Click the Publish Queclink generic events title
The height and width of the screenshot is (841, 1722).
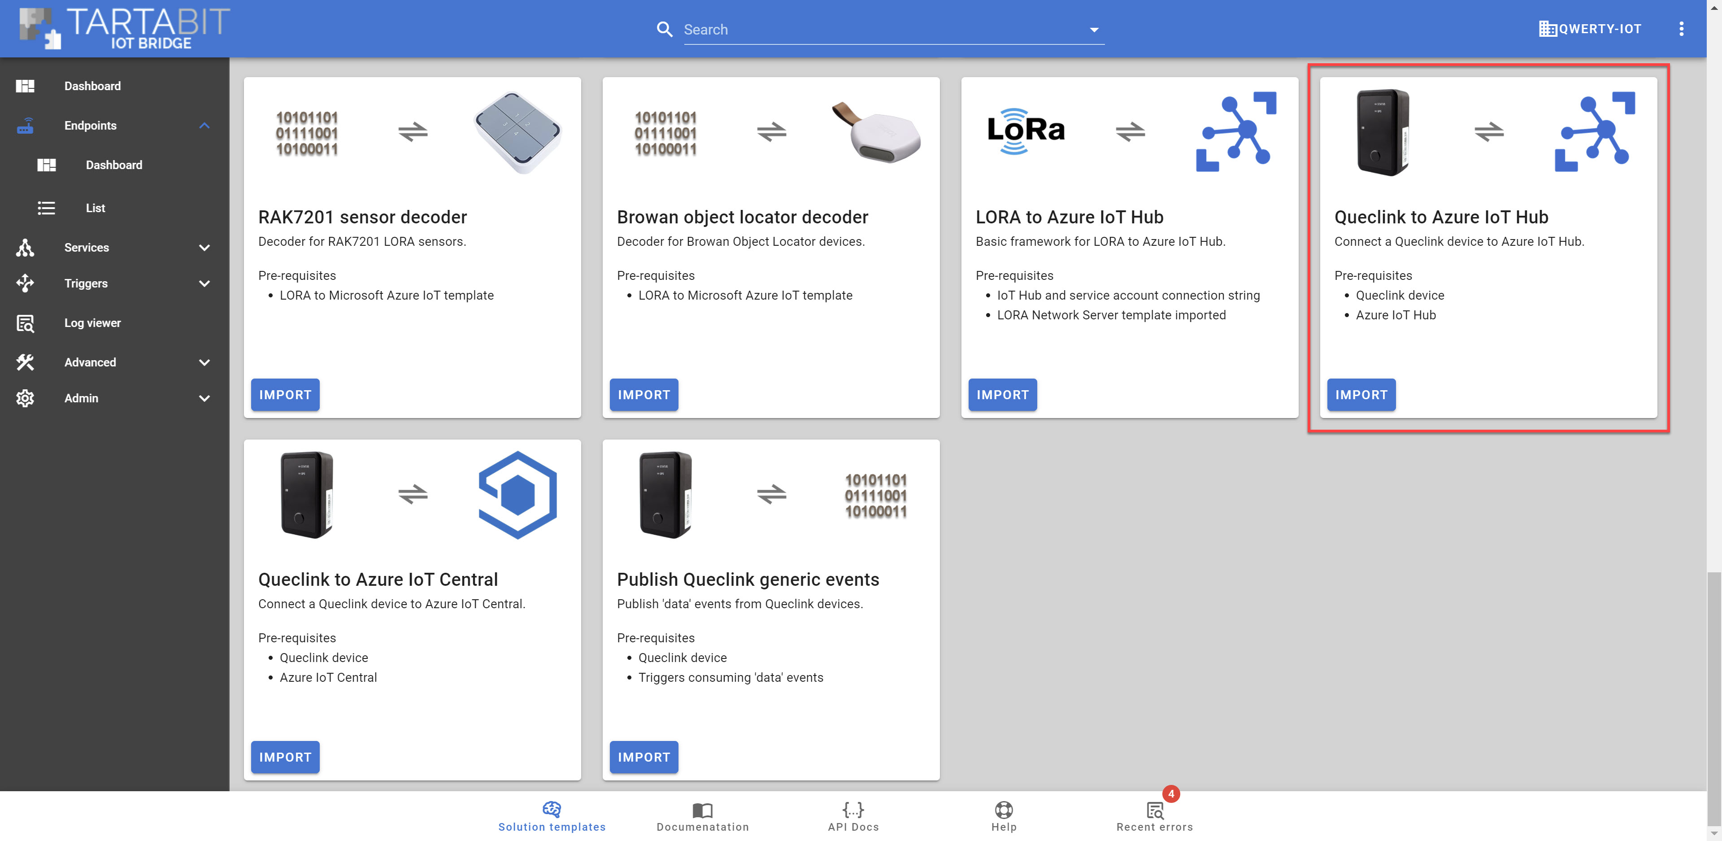748,580
